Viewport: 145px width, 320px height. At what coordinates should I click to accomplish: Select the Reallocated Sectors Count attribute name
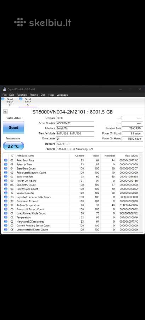31,173
